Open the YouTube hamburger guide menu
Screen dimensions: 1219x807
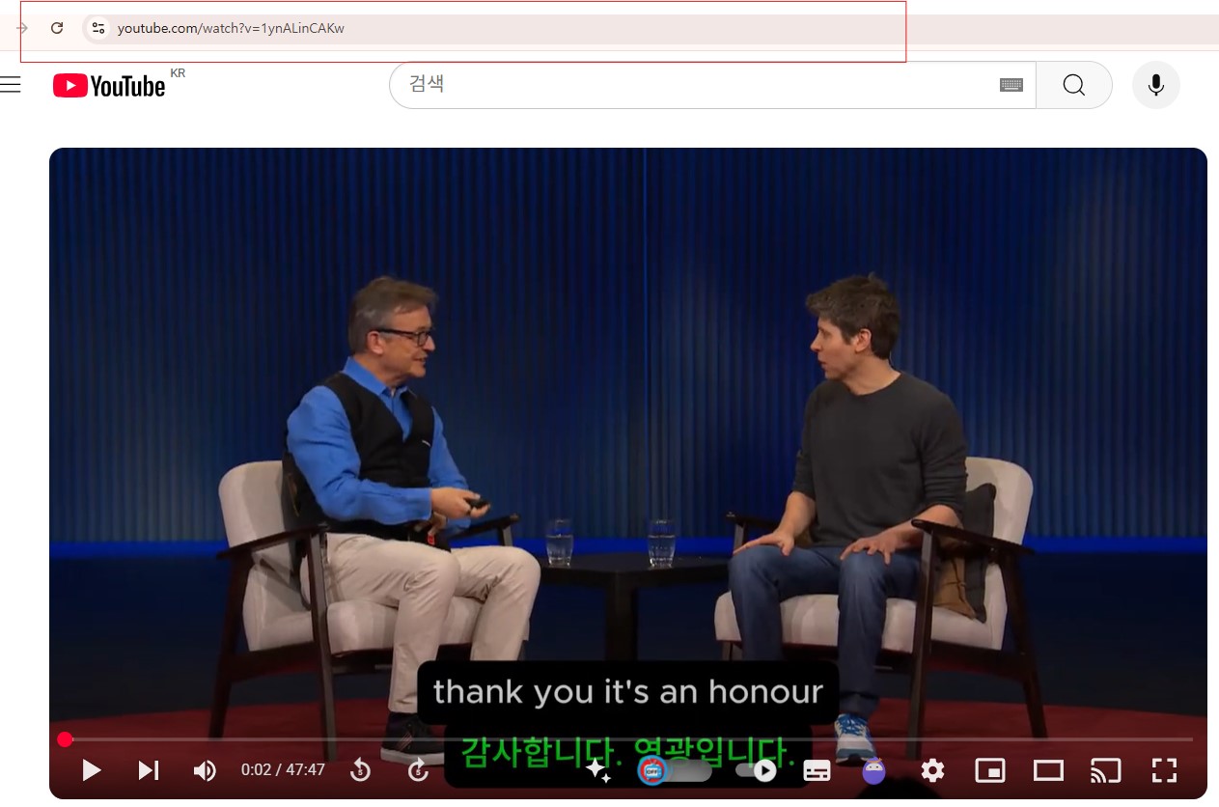pyautogui.click(x=11, y=85)
